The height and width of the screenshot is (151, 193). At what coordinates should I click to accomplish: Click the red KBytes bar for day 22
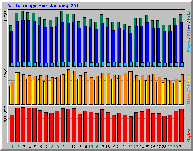click(x=130, y=129)
